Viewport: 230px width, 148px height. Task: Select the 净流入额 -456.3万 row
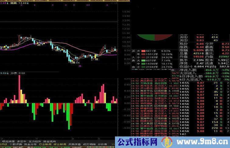coord(204,70)
